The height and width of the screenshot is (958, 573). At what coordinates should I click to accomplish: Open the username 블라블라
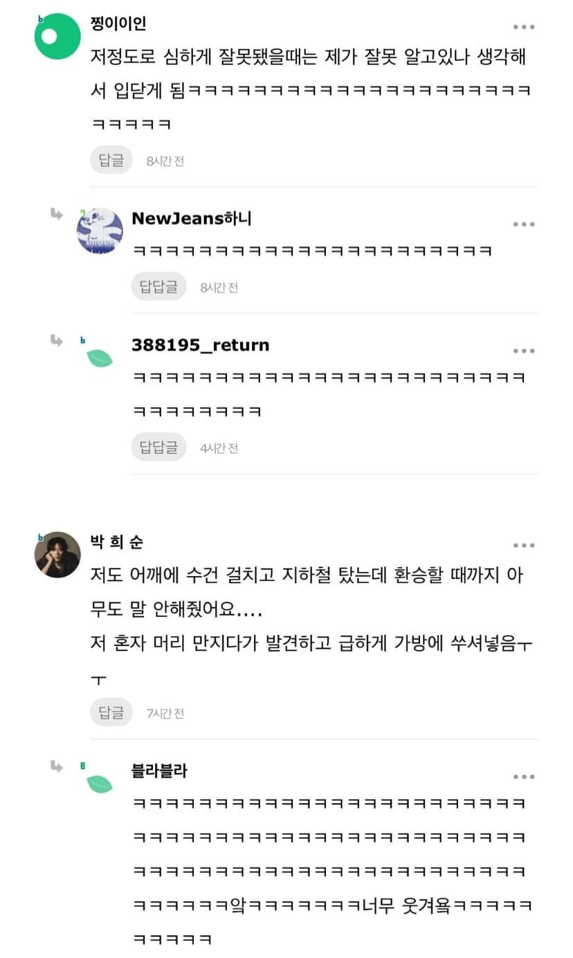[x=159, y=771]
